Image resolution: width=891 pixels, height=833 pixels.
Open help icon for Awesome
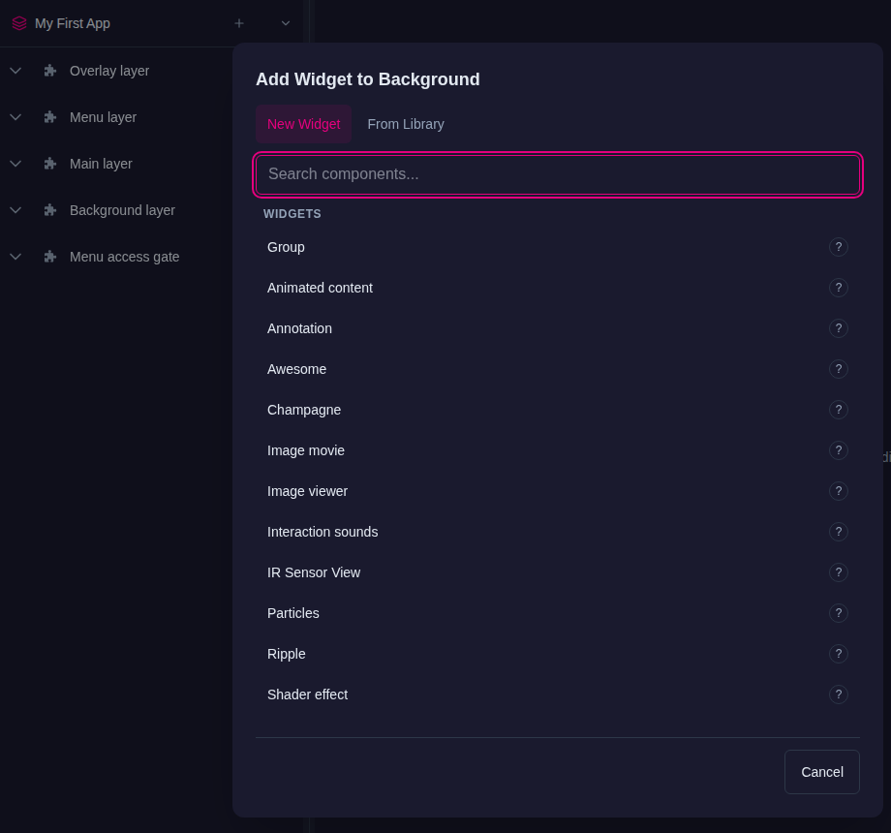839,369
